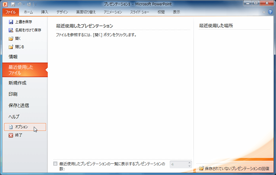Go to the スライド ショー tab
The image size is (276, 175).
[139, 12]
